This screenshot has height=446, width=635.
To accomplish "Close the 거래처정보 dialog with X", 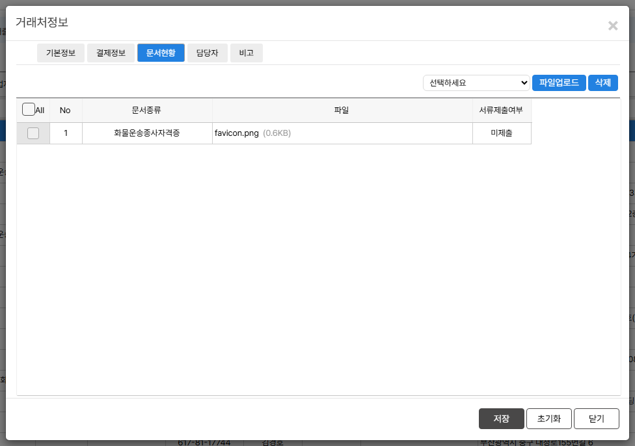I will (613, 26).
